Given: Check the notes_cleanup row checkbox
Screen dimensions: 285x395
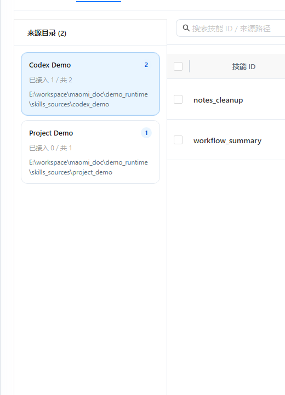Looking at the screenshot, I should [178, 99].
